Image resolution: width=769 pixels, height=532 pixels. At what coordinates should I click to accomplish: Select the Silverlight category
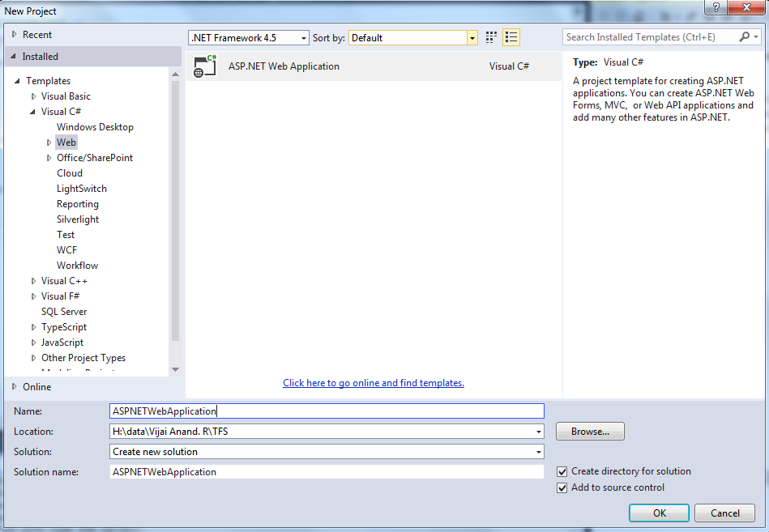78,219
